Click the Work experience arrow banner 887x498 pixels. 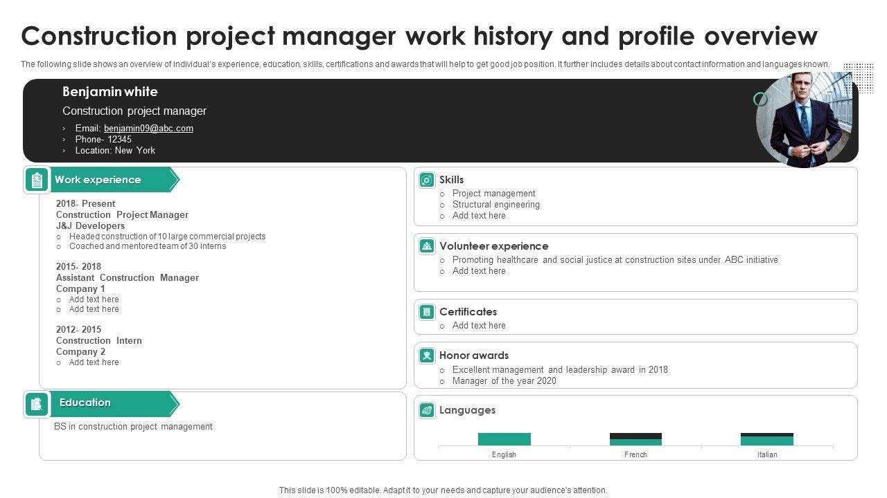pos(111,180)
